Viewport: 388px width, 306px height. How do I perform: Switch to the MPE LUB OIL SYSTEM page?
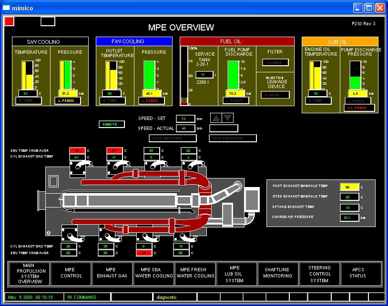click(x=237, y=274)
